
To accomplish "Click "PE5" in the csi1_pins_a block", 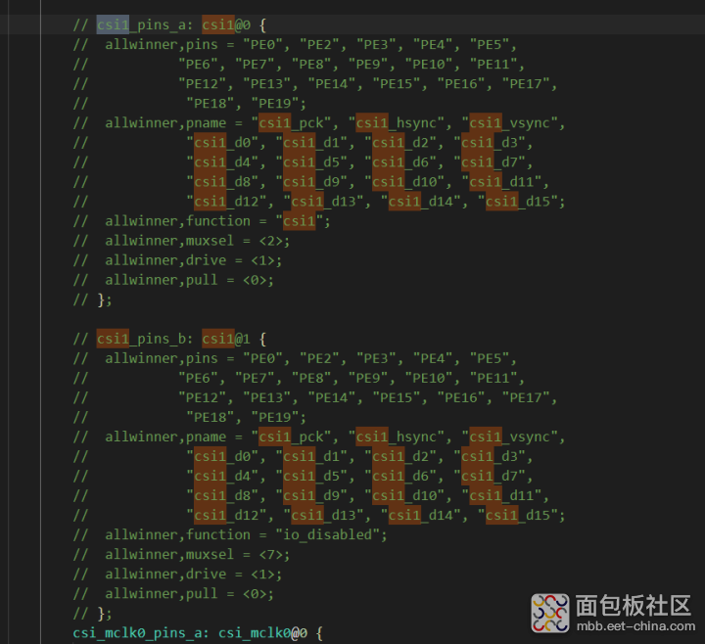I will pyautogui.click(x=490, y=45).
